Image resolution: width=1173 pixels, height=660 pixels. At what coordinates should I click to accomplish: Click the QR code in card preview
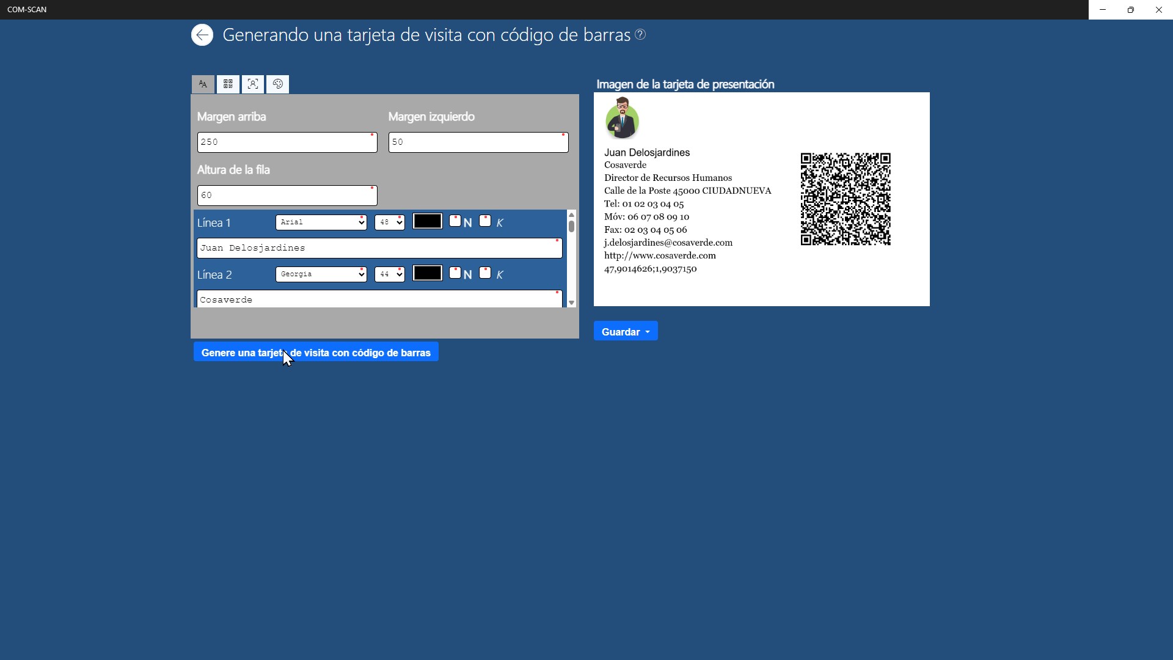click(846, 199)
